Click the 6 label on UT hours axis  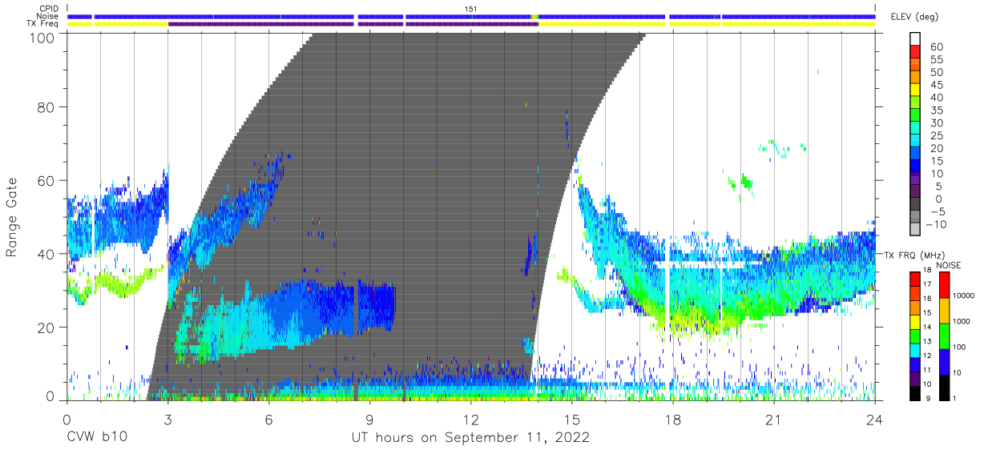point(268,420)
